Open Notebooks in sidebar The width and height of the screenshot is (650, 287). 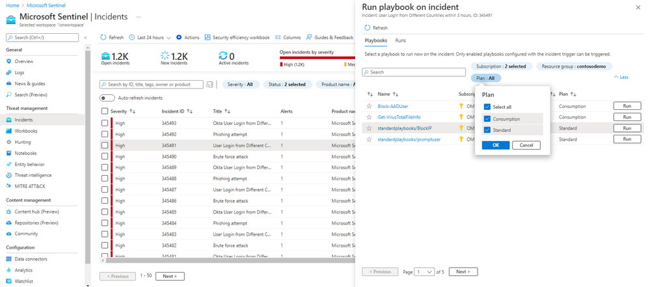[26, 154]
